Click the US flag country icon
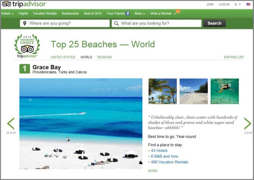The width and height of the screenshot is (254, 180). pos(248,4)
